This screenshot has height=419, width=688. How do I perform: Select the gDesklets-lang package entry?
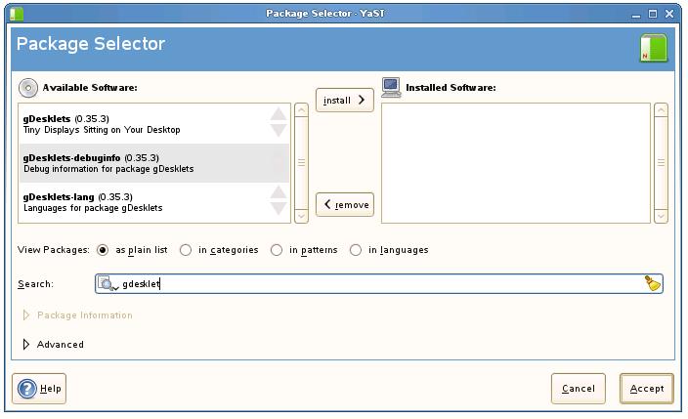[154, 202]
